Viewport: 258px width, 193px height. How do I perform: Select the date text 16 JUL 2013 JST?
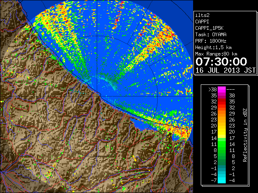225,70
